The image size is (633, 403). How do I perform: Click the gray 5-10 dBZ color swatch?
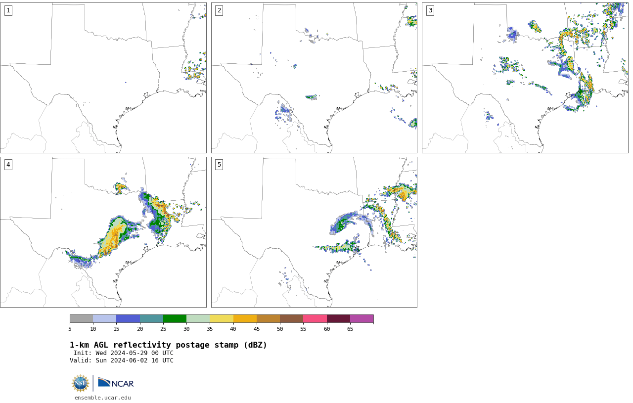point(81,319)
